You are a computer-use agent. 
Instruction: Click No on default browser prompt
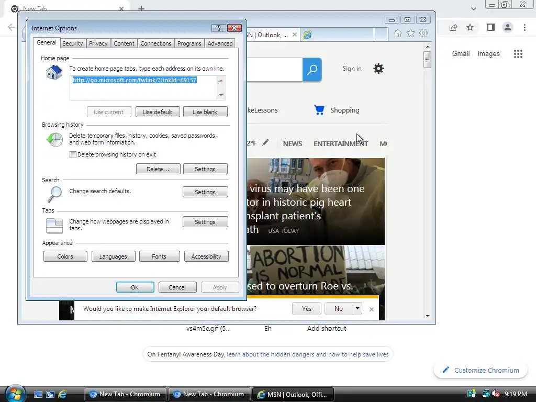[x=339, y=309]
